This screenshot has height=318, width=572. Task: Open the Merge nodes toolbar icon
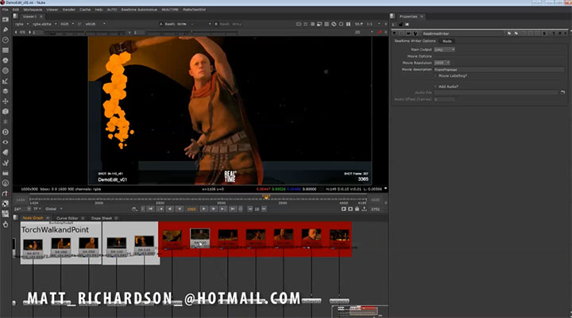[6, 91]
